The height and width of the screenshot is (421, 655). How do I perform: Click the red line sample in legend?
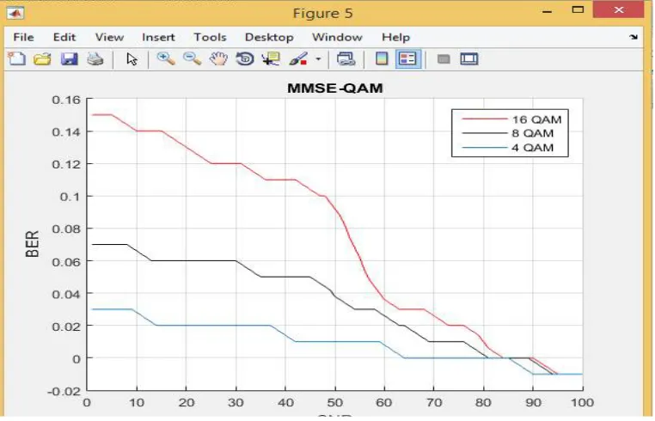click(484, 119)
